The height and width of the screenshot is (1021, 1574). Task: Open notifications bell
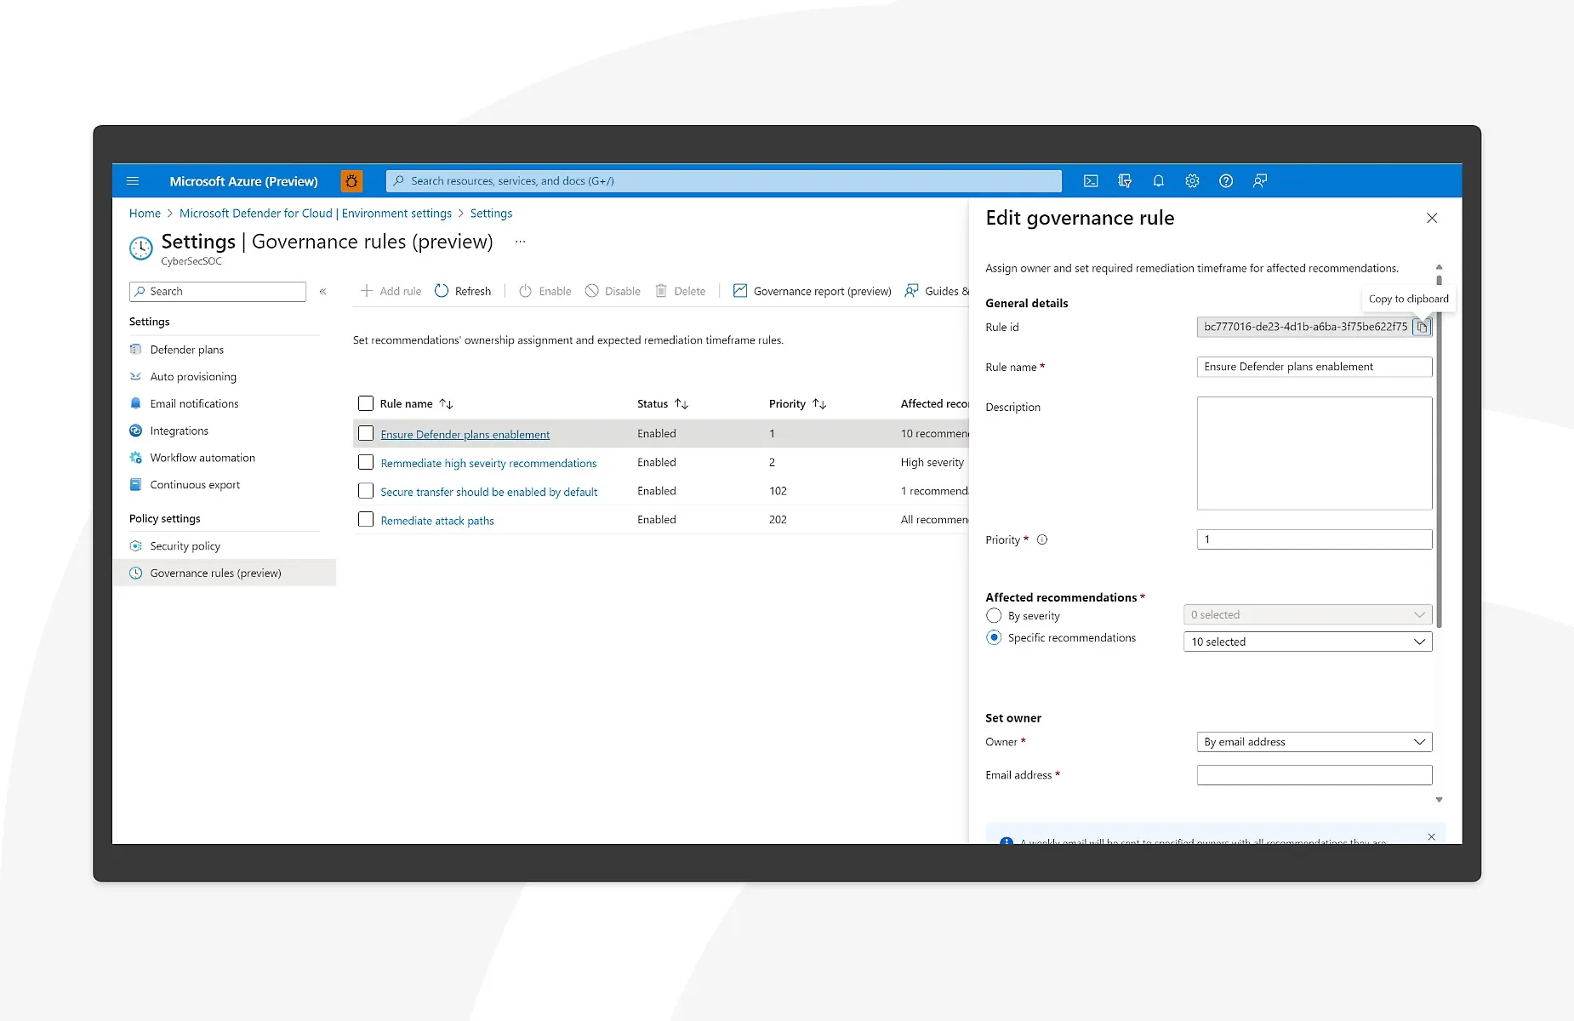[1158, 181]
